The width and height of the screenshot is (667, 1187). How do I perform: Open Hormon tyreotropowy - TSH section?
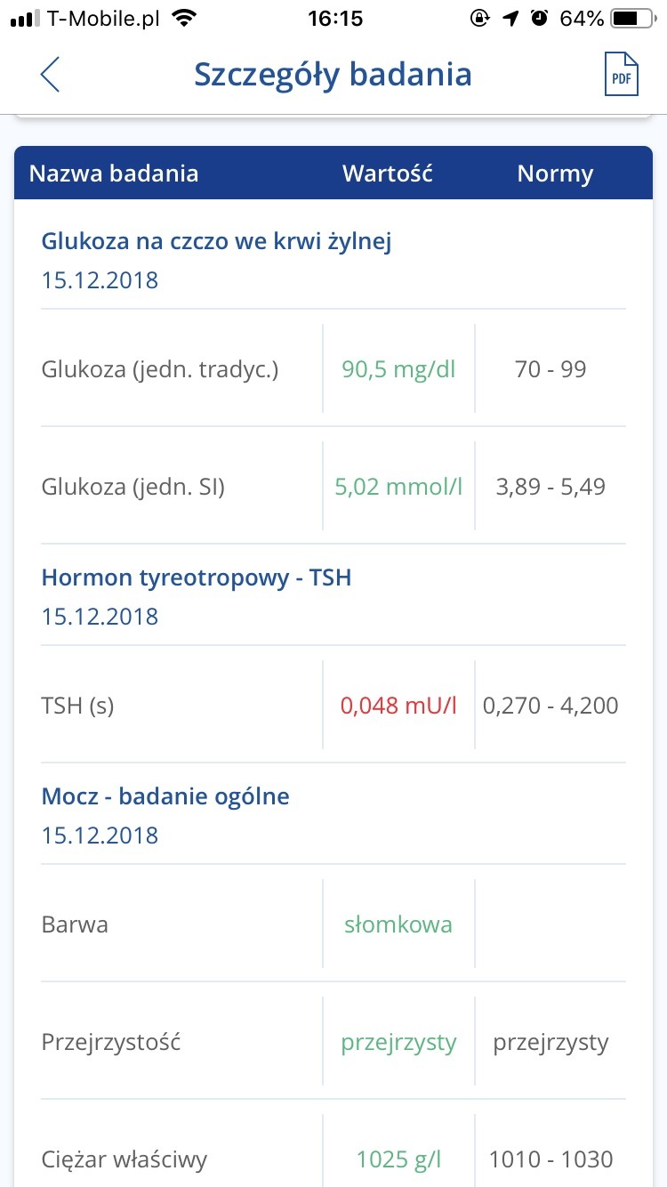click(x=197, y=577)
